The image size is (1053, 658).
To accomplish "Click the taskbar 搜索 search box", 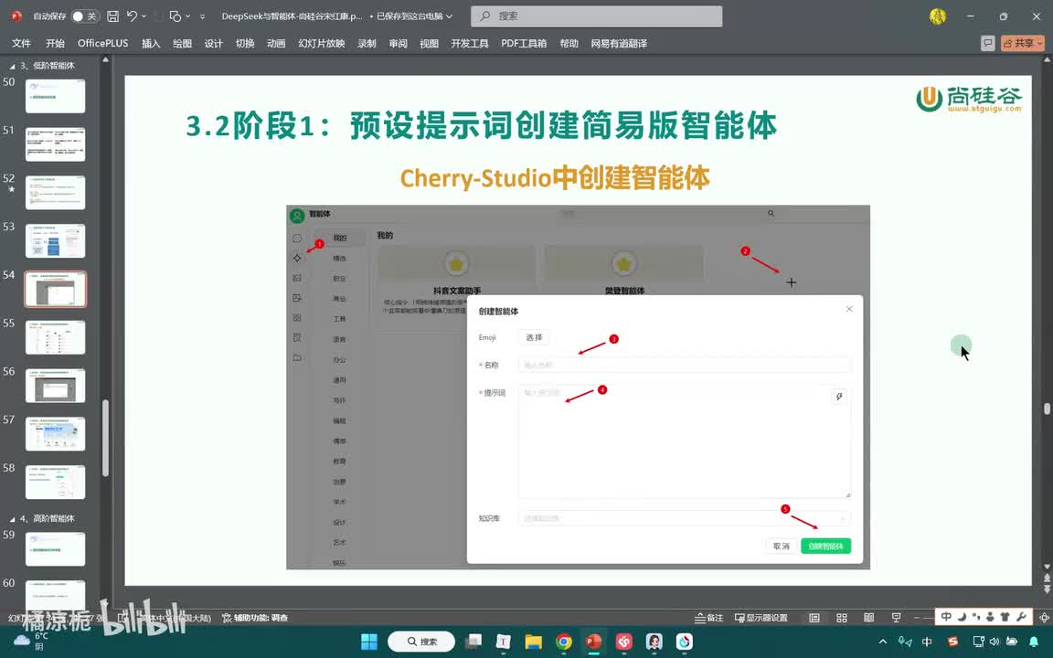I will 421,642.
